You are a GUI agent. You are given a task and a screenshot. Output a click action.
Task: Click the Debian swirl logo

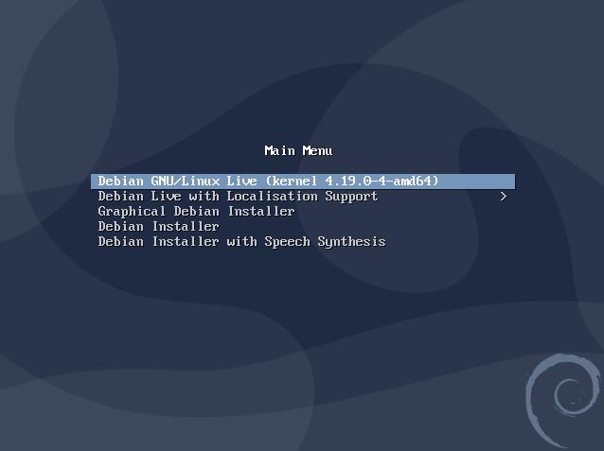[562, 400]
